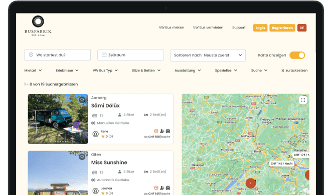
Task: Switch language with the DE button
Action: pyautogui.click(x=302, y=28)
